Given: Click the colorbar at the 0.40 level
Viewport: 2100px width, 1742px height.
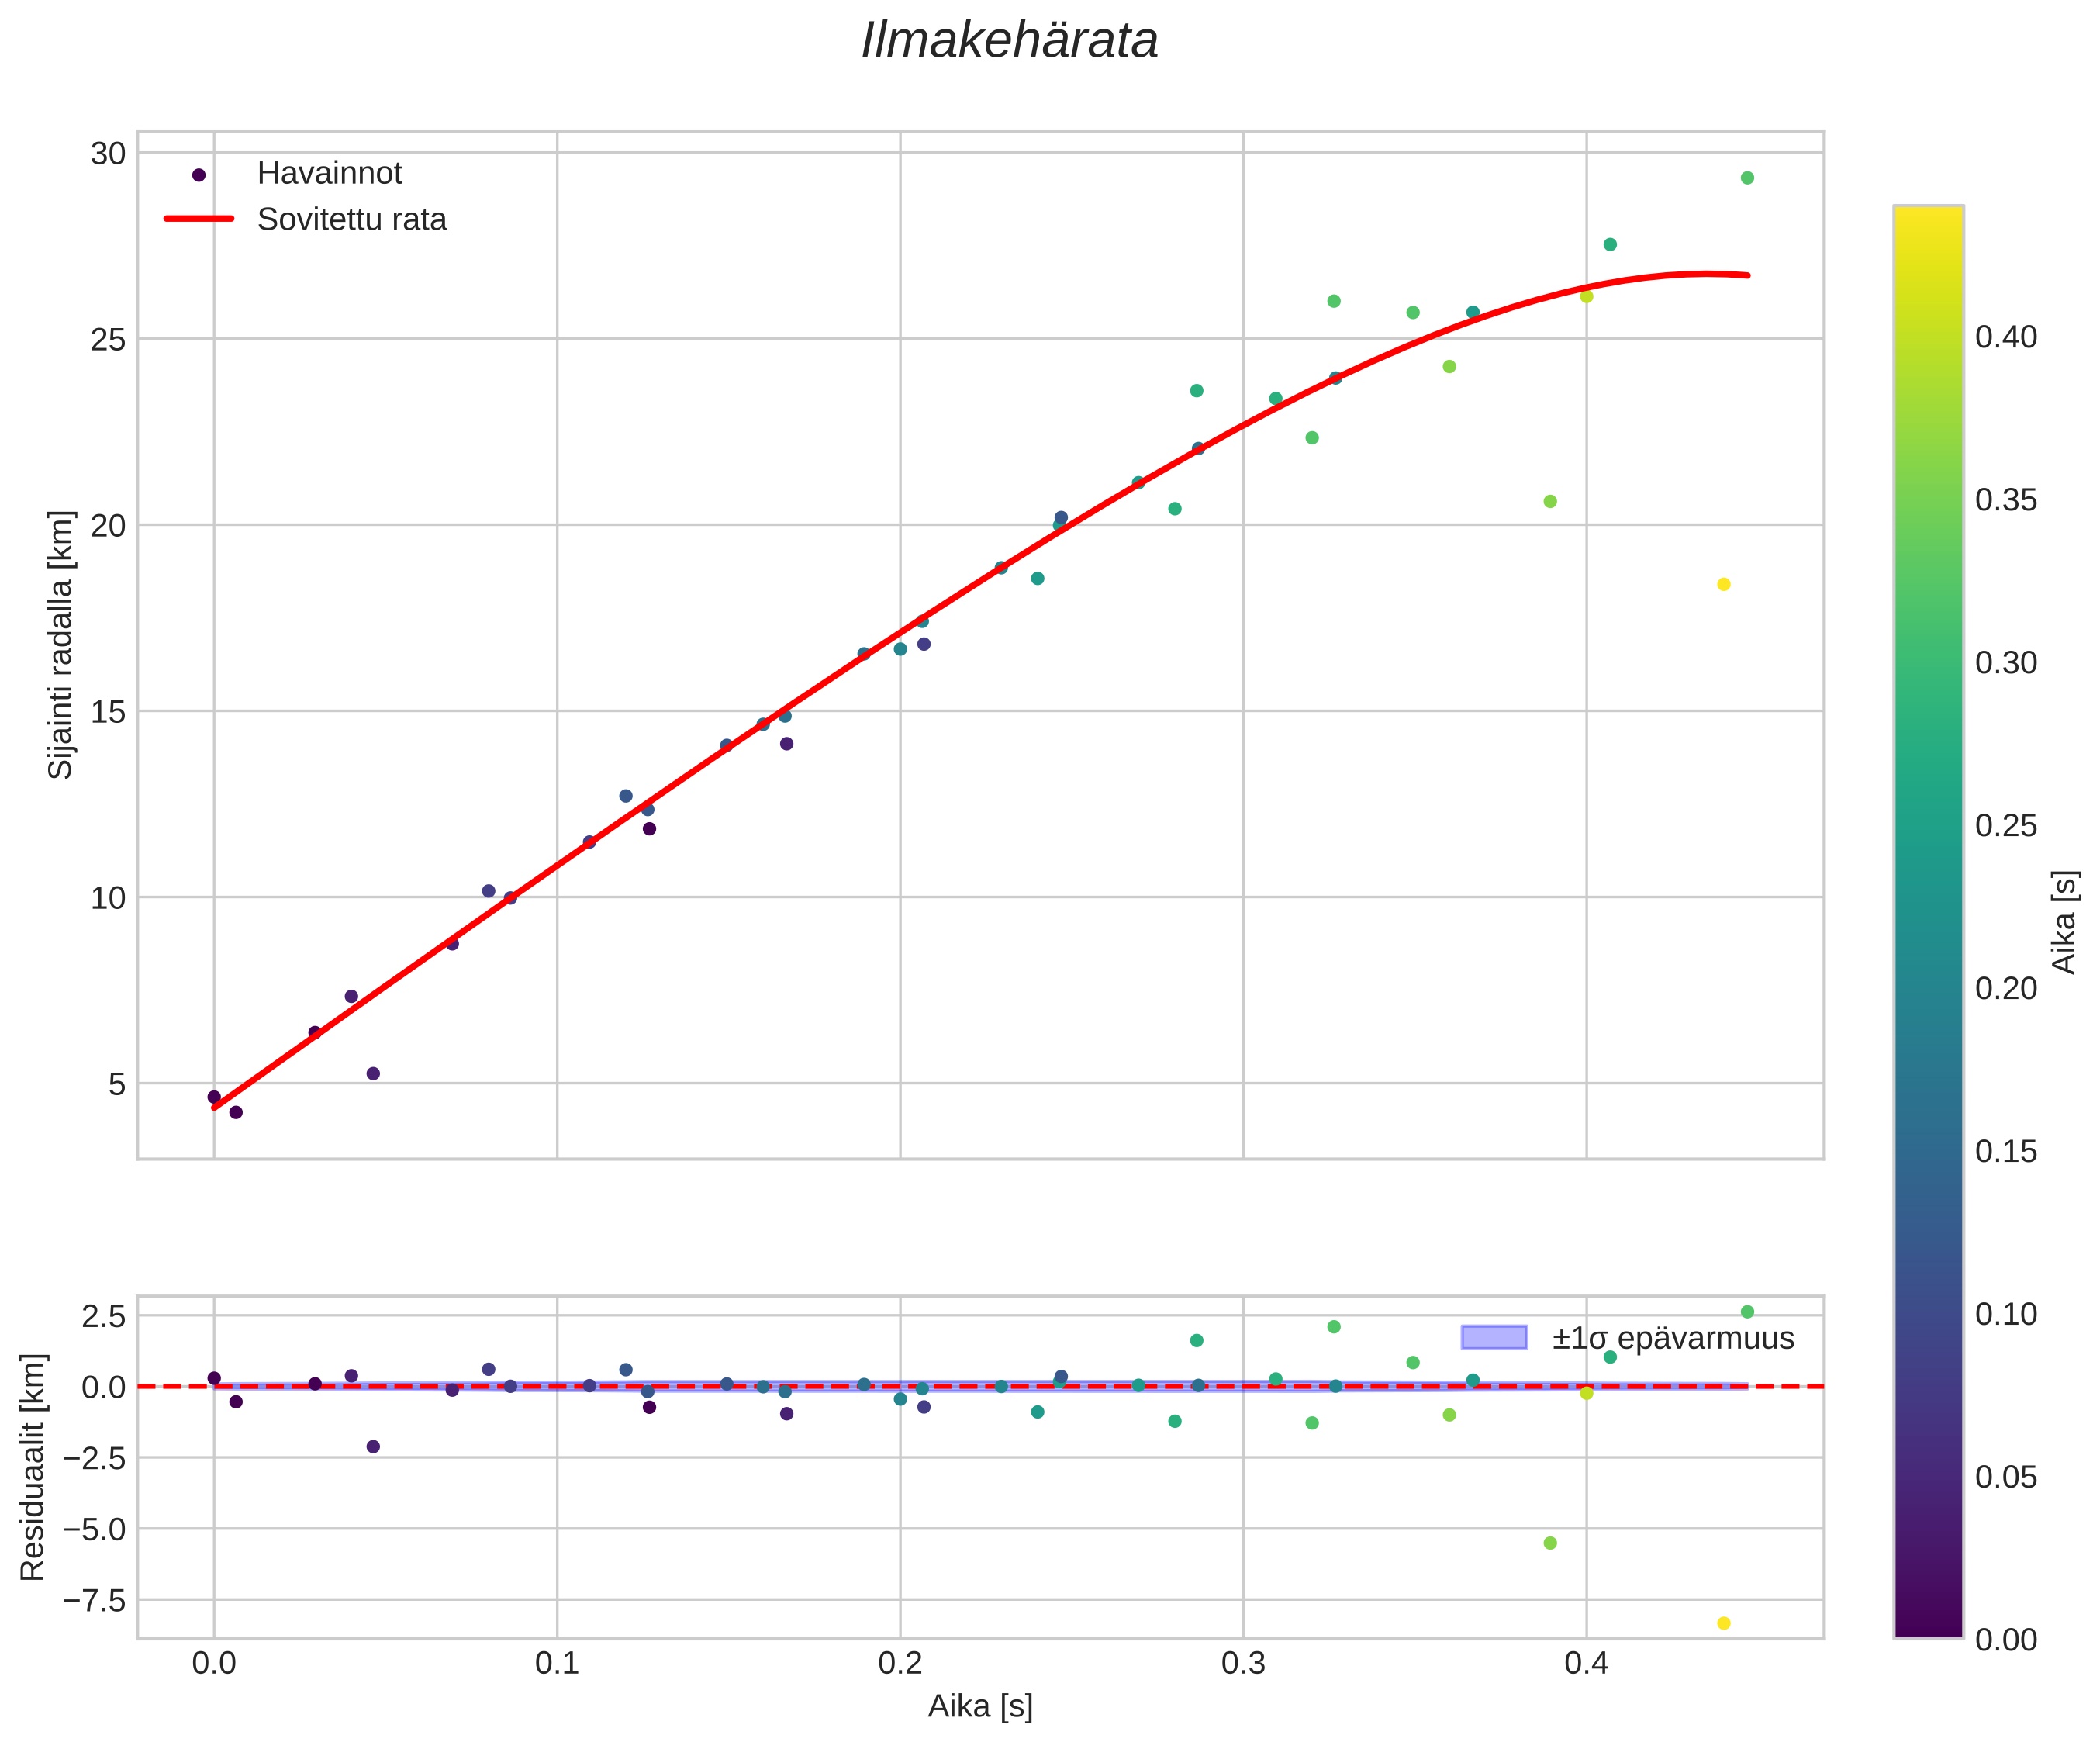Looking at the screenshot, I should click(1928, 337).
